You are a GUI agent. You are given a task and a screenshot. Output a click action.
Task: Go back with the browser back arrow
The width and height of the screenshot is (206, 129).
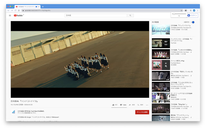(8, 10)
